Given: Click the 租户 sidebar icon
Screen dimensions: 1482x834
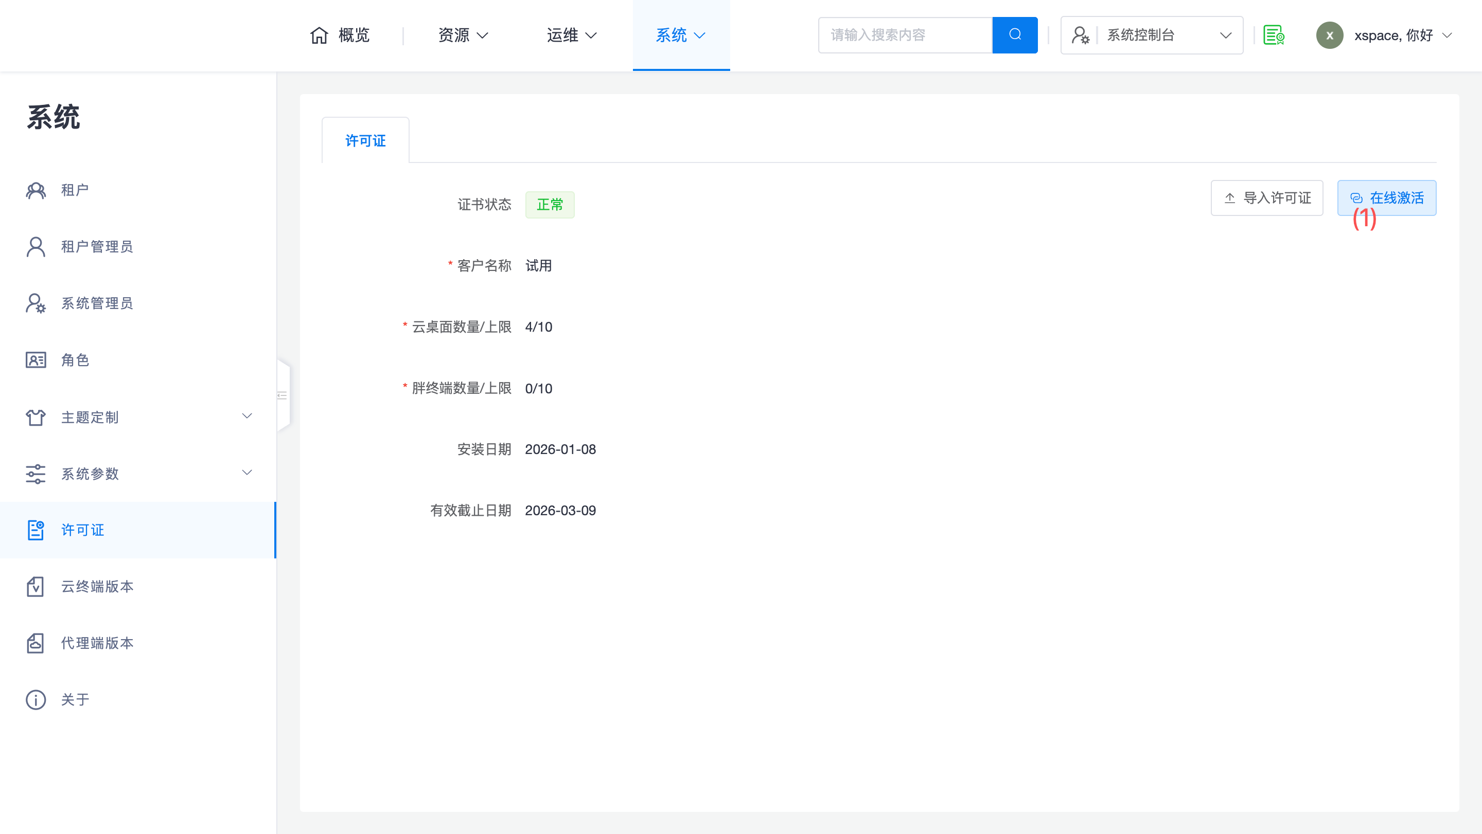Looking at the screenshot, I should [x=36, y=190].
